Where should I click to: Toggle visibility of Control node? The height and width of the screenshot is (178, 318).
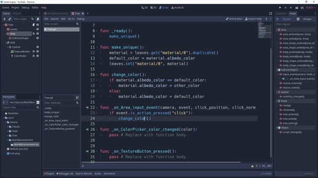pyautogui.click(x=38, y=47)
